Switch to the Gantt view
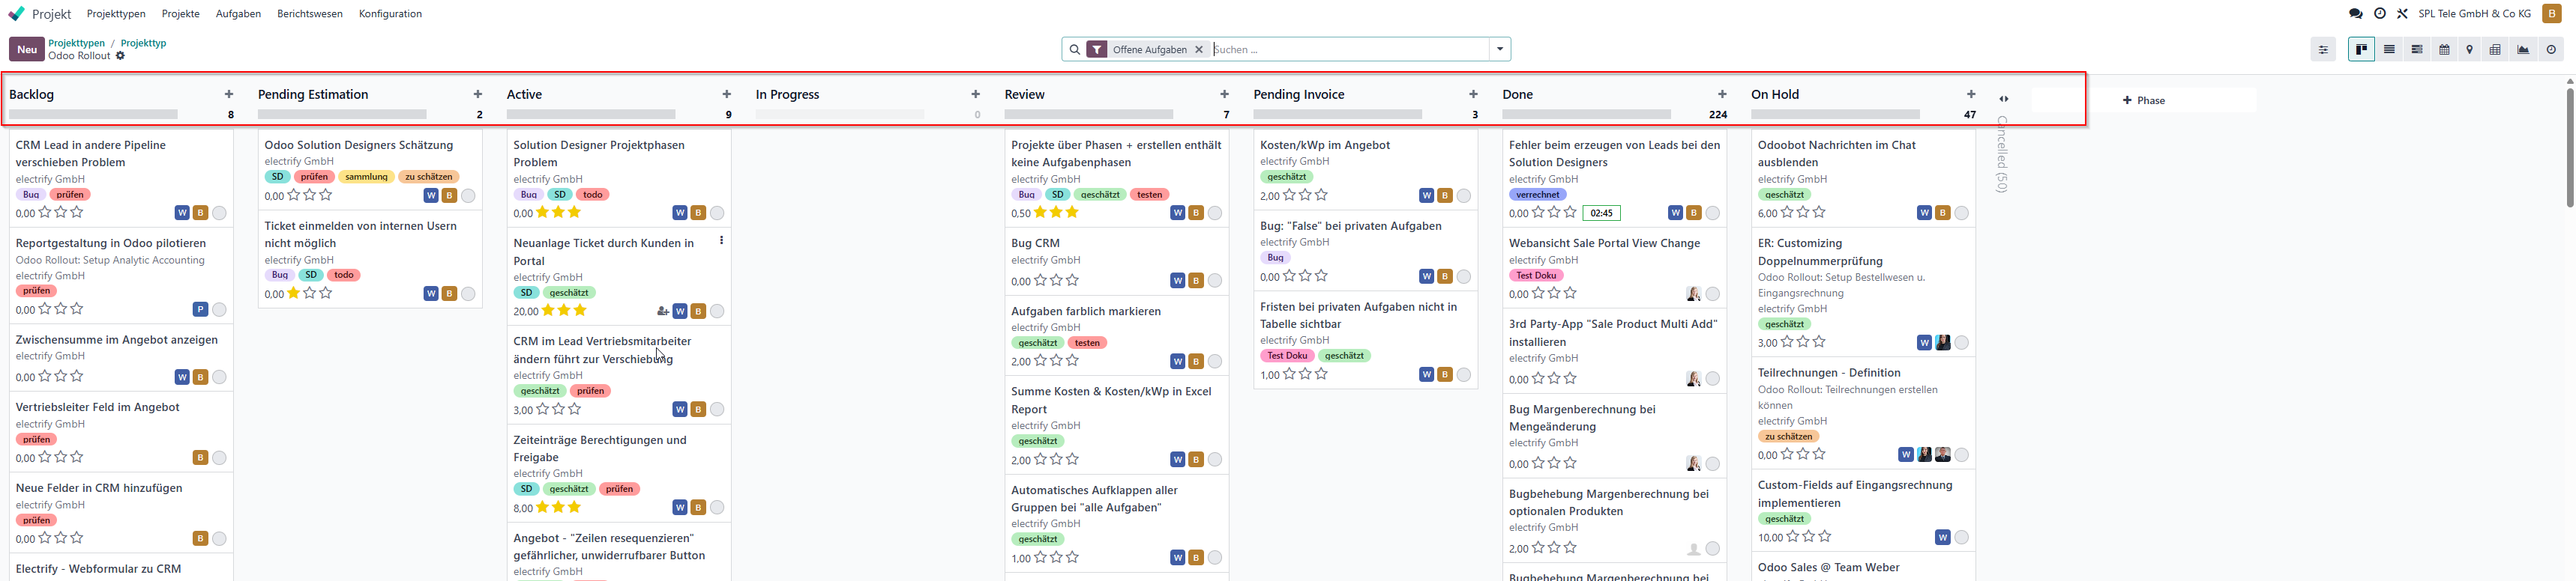Viewport: 2576px width, 581px height. coord(2416,49)
